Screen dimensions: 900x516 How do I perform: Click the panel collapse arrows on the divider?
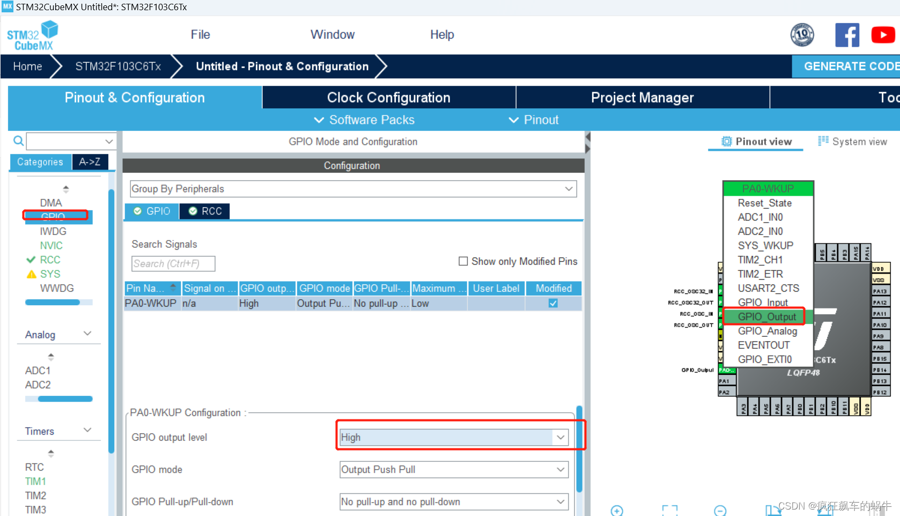coord(588,143)
